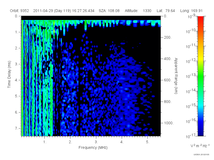
Task: Click the 'Long: 169.91' value
Action: point(191,11)
